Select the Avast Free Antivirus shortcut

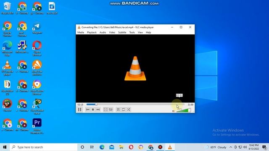[37, 68]
